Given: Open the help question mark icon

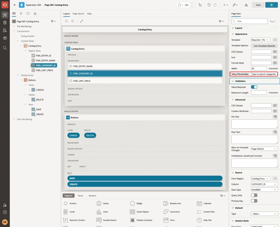Looking at the screenshot, I should click(x=5, y=212).
